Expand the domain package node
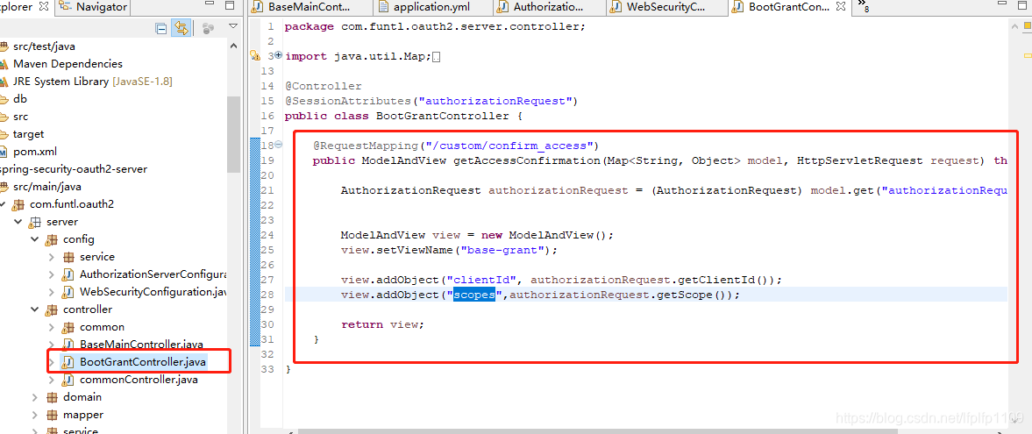Image resolution: width=1032 pixels, height=434 pixels. click(x=34, y=397)
